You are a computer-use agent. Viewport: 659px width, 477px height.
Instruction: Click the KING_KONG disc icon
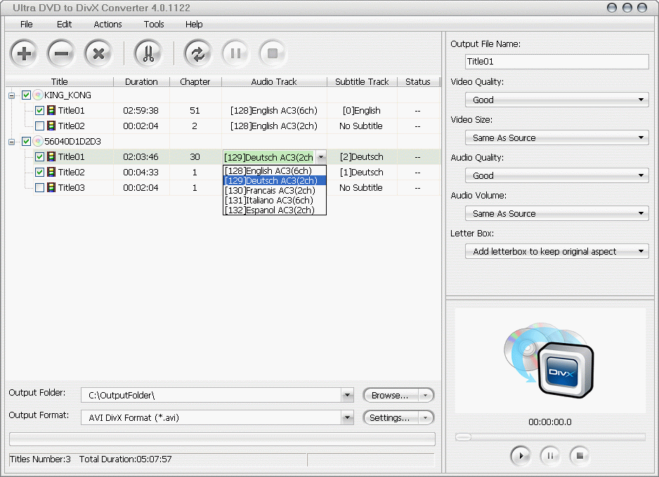(38, 95)
